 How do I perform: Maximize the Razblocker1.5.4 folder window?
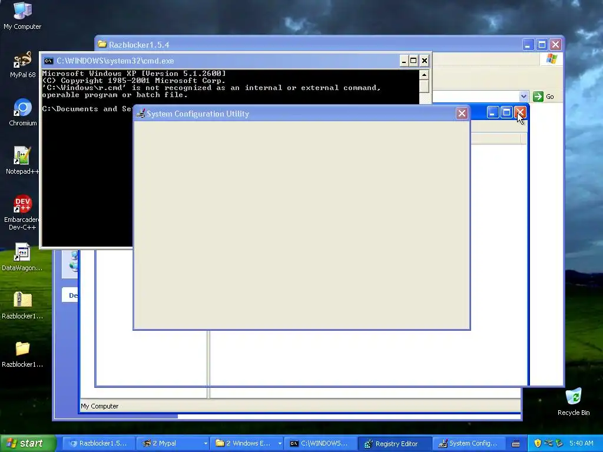542,45
